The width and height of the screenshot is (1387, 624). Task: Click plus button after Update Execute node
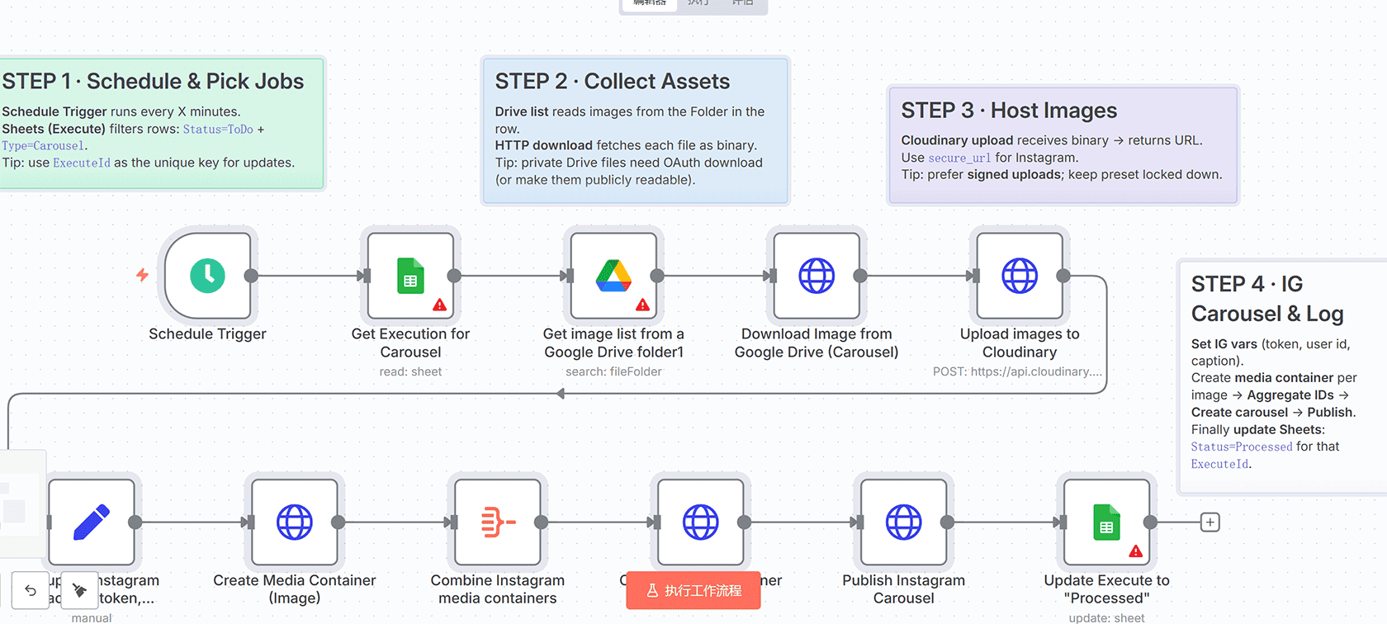point(1209,522)
